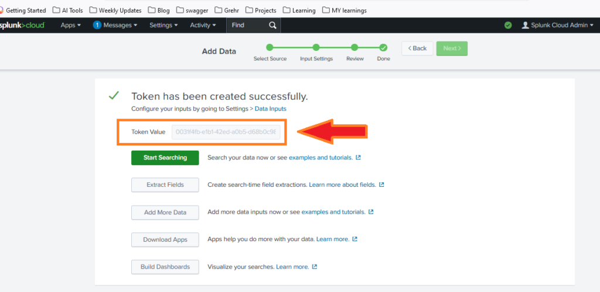Open the AI Tools bookmark folder
The height and width of the screenshot is (292, 600).
click(67, 10)
